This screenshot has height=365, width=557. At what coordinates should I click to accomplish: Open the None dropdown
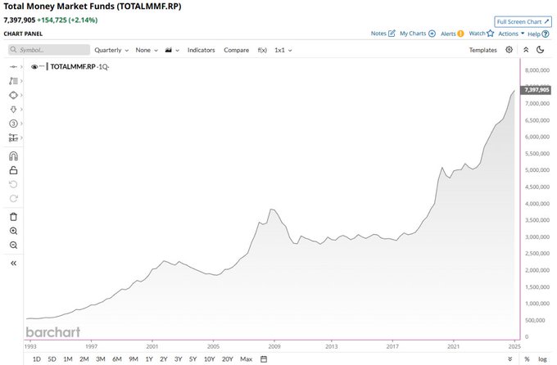(x=147, y=50)
